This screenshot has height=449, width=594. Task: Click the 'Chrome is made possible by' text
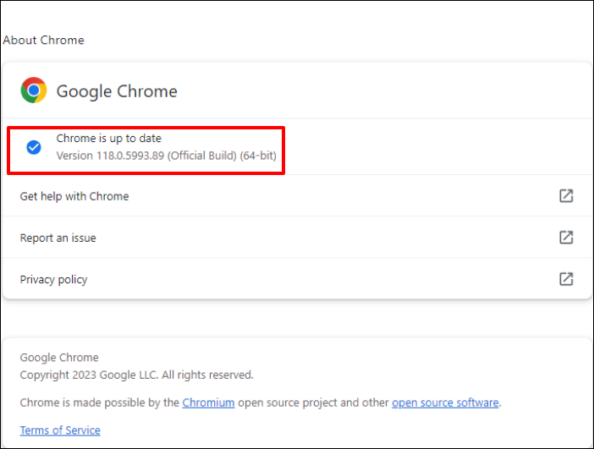coord(100,402)
